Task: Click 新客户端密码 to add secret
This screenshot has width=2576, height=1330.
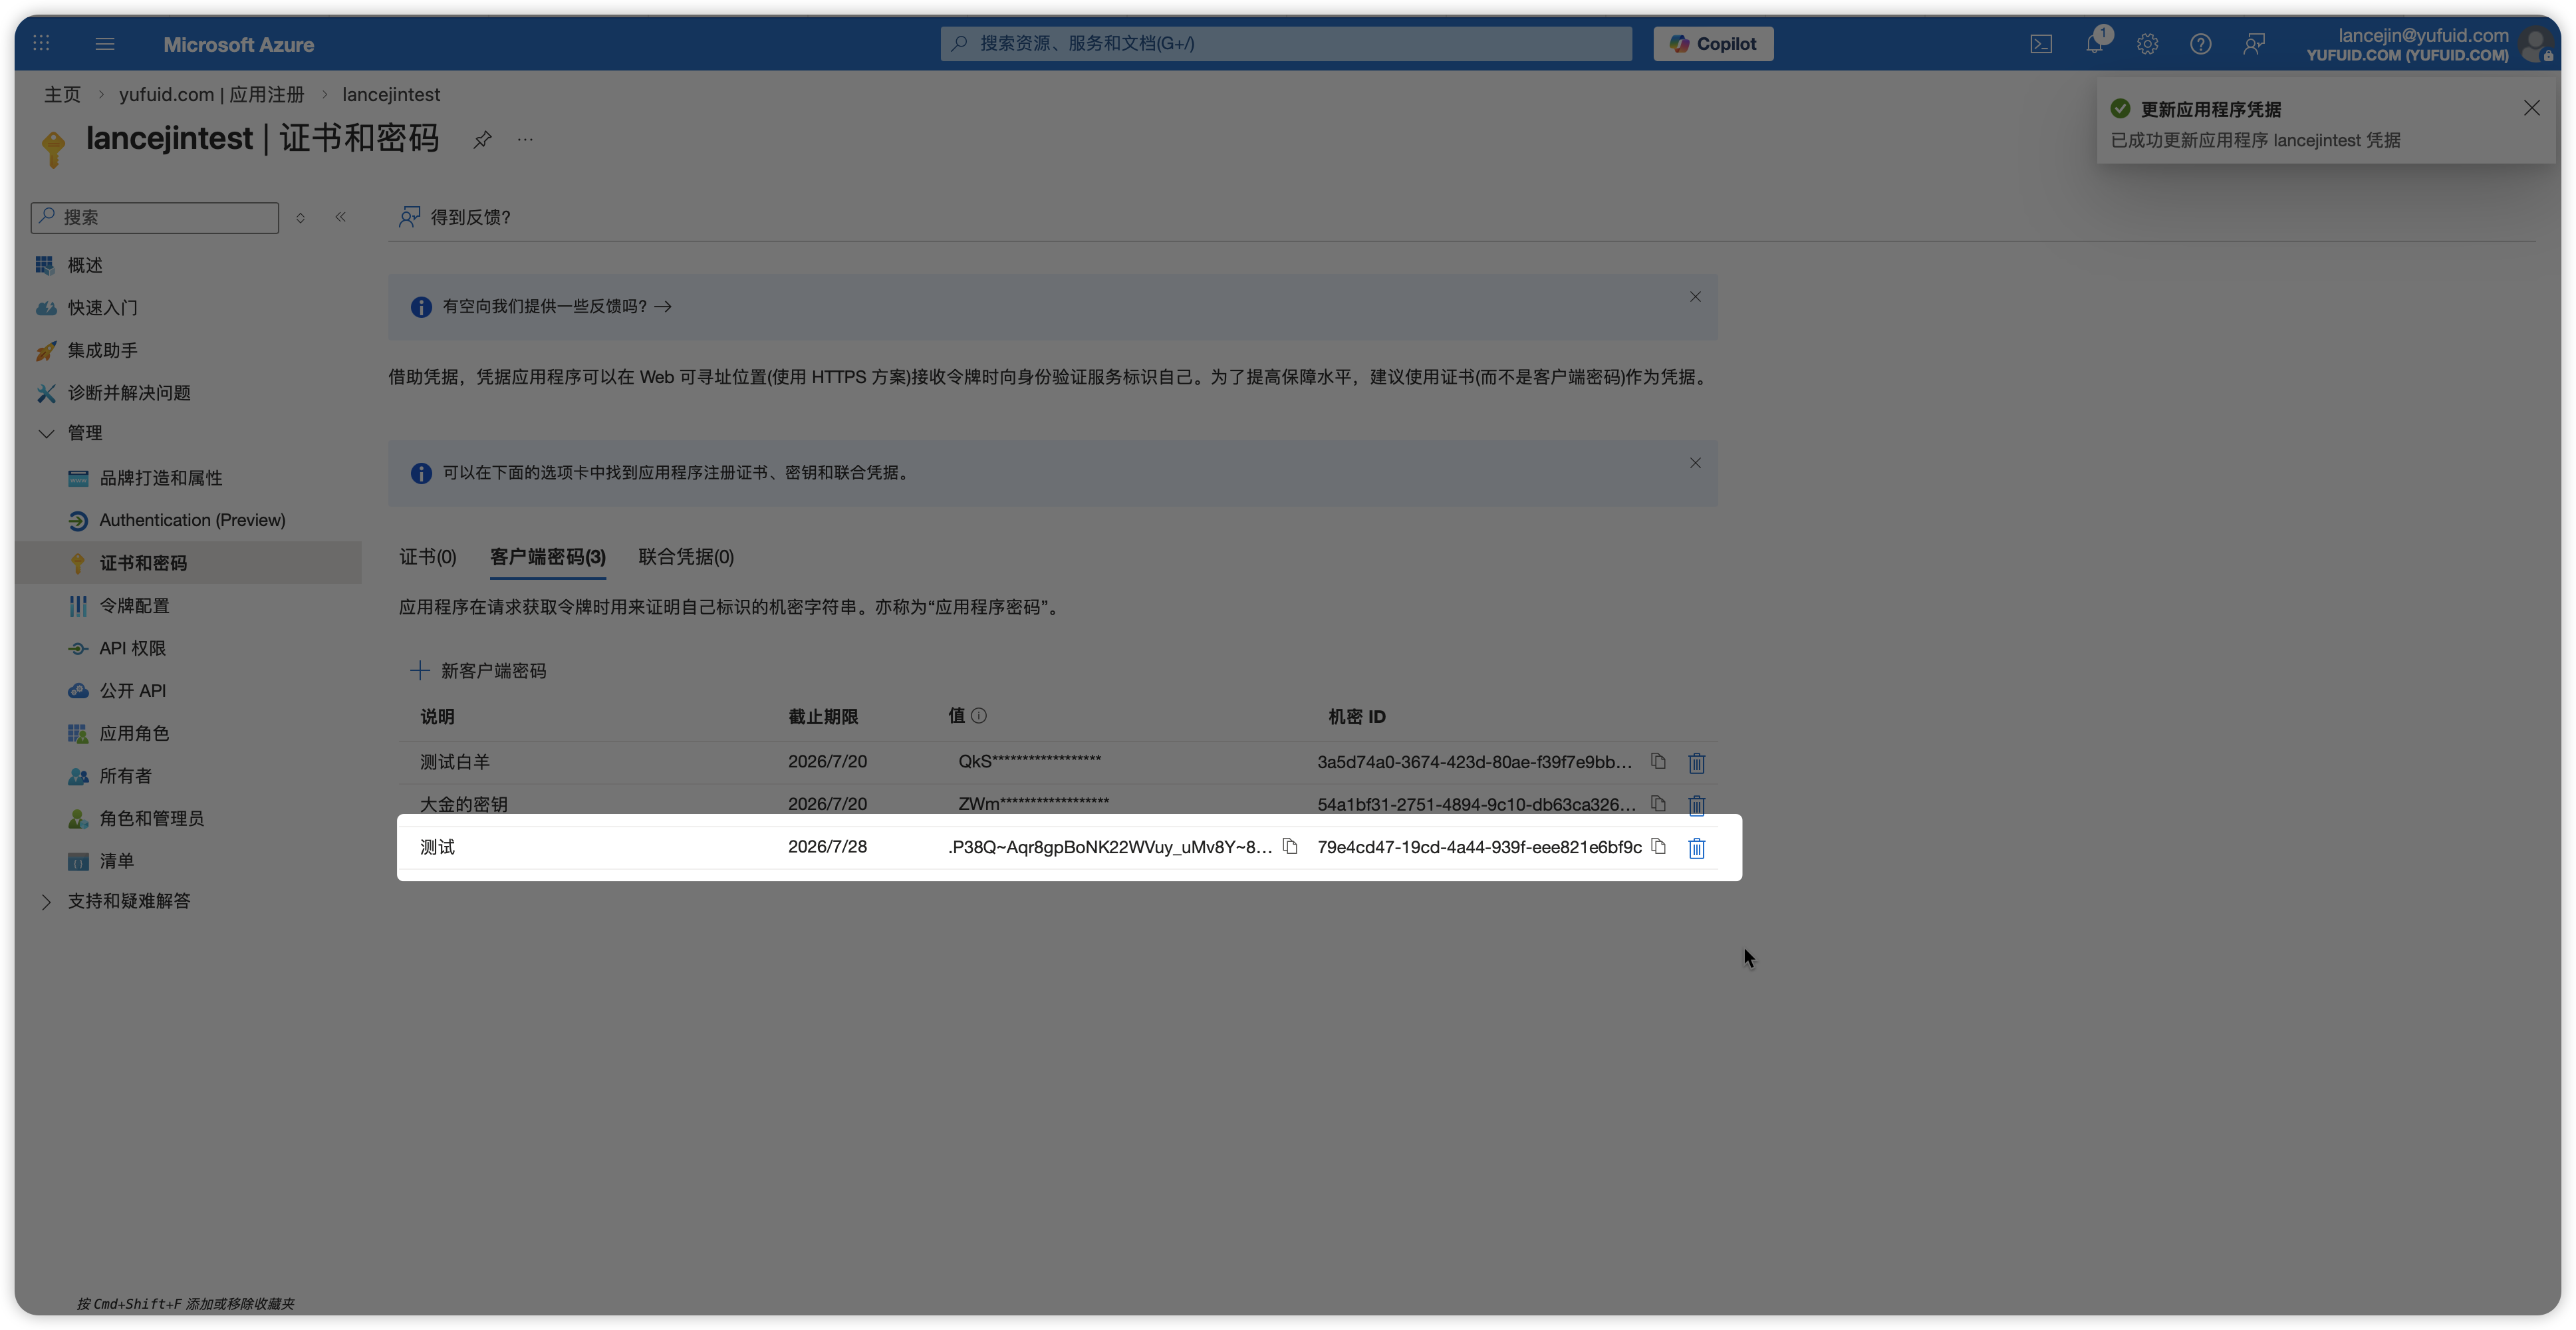Action: (479, 671)
